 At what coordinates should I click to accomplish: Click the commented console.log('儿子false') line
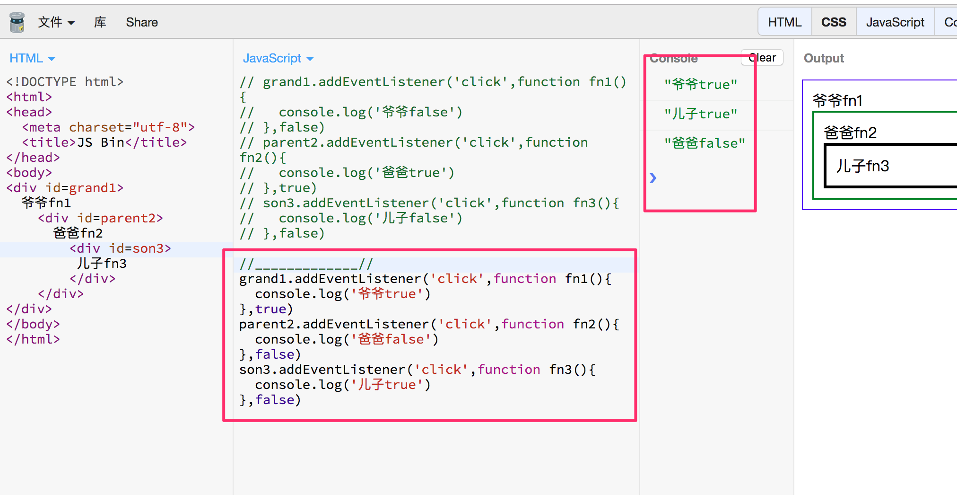coord(351,218)
